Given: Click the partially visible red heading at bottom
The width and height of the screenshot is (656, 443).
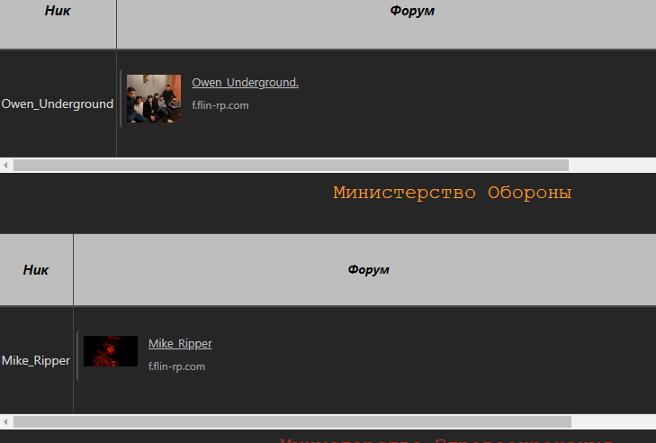Looking at the screenshot, I should [446, 440].
